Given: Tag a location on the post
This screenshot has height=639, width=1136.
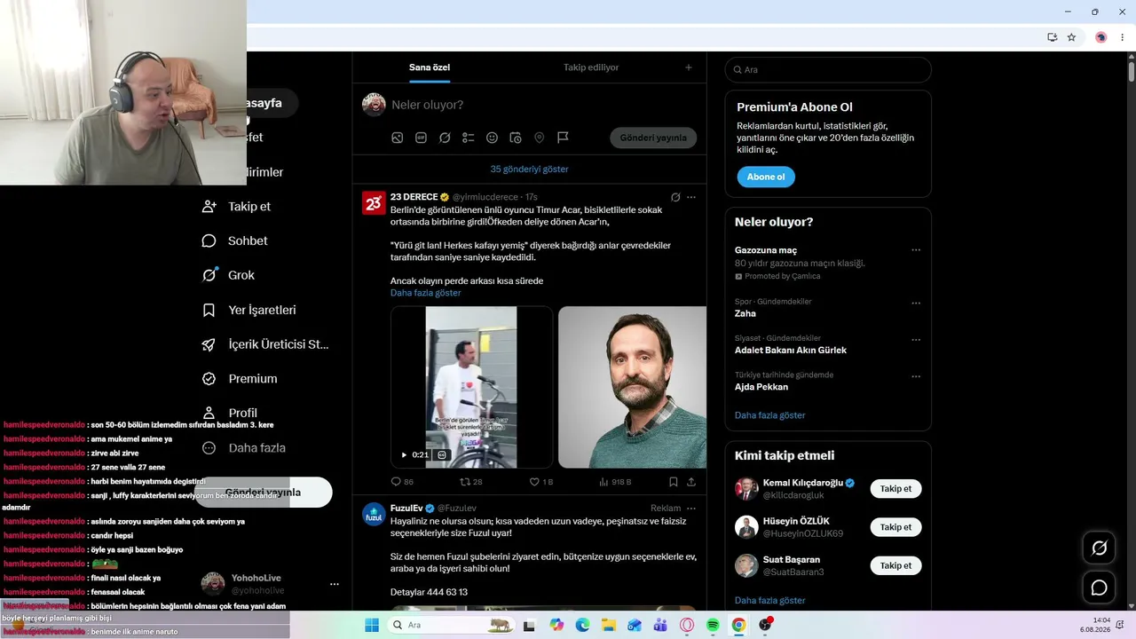Looking at the screenshot, I should [x=539, y=138].
